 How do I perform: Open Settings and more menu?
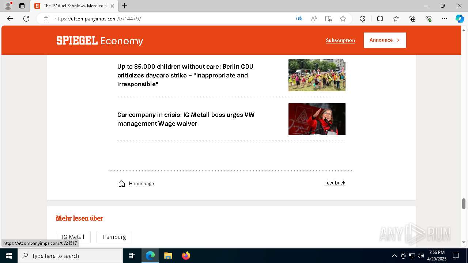point(445,19)
